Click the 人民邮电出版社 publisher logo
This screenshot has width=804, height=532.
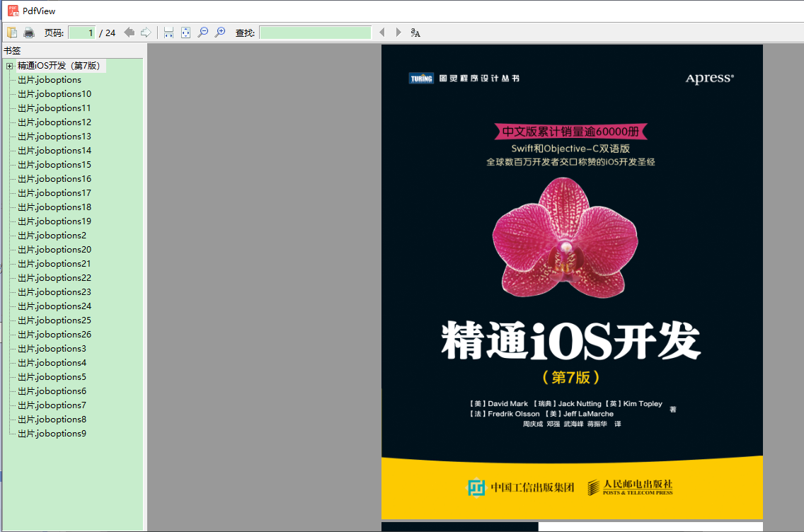tap(630, 487)
